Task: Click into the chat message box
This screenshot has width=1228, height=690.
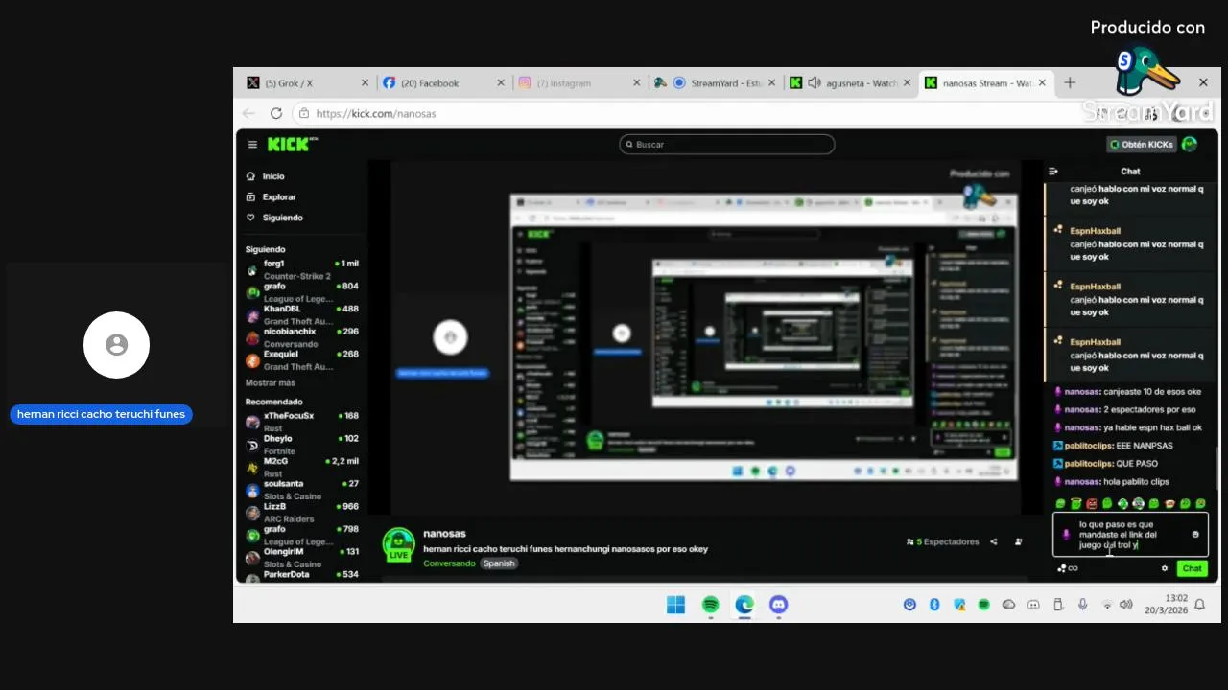Action: click(x=1130, y=535)
